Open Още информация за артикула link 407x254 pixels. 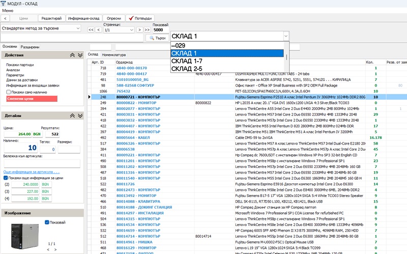(x=32, y=172)
